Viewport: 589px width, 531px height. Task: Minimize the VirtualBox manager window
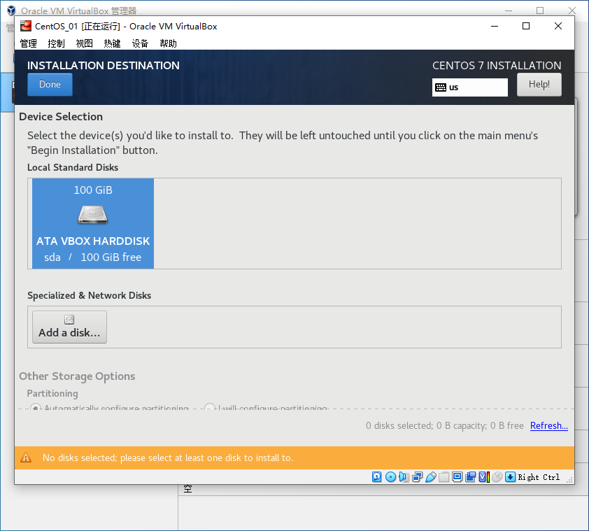[509, 10]
